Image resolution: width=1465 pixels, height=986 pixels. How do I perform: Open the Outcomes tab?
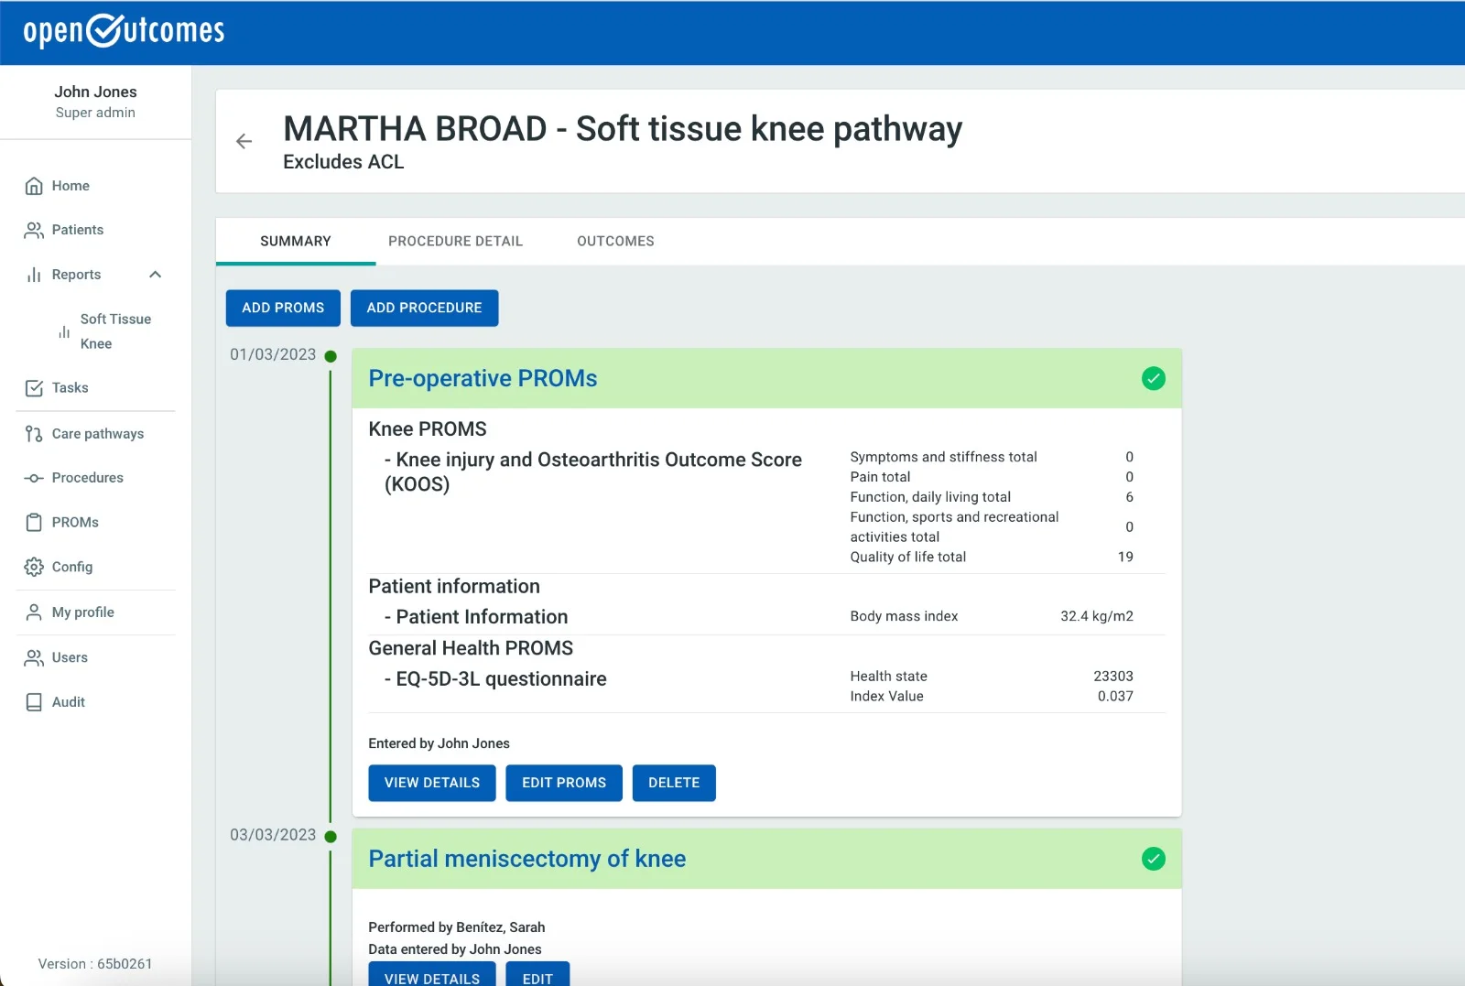tap(615, 242)
